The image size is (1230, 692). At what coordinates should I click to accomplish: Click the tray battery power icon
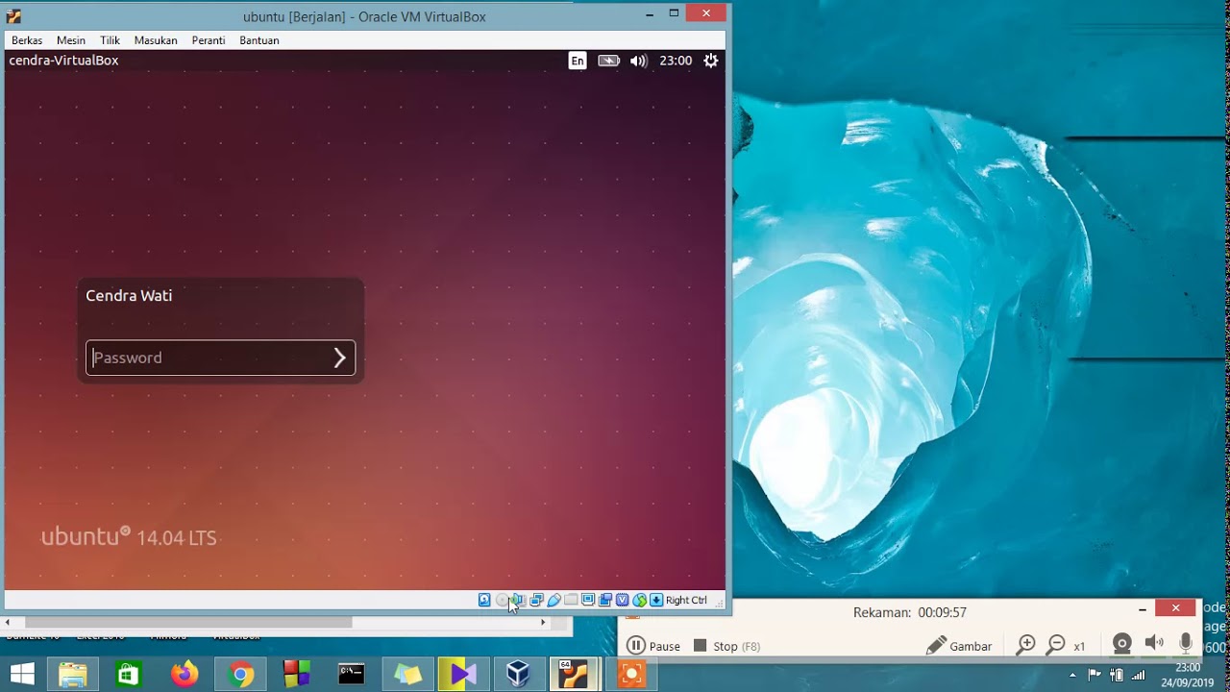(1117, 675)
